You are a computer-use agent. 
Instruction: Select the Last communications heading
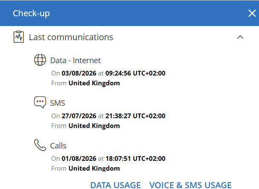click(71, 37)
